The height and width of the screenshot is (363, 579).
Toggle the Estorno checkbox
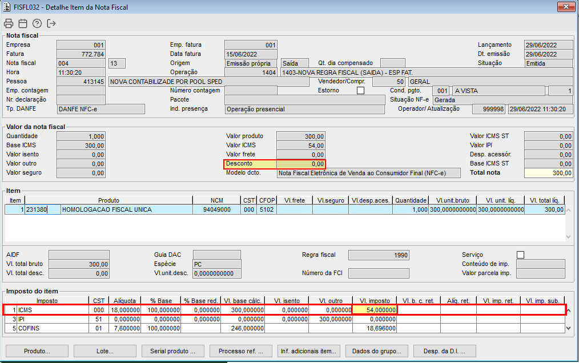tap(360, 91)
